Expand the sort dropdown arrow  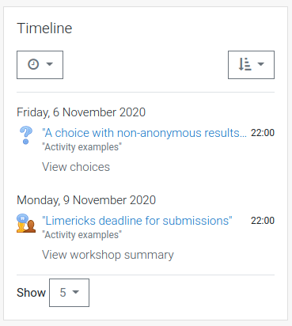260,64
